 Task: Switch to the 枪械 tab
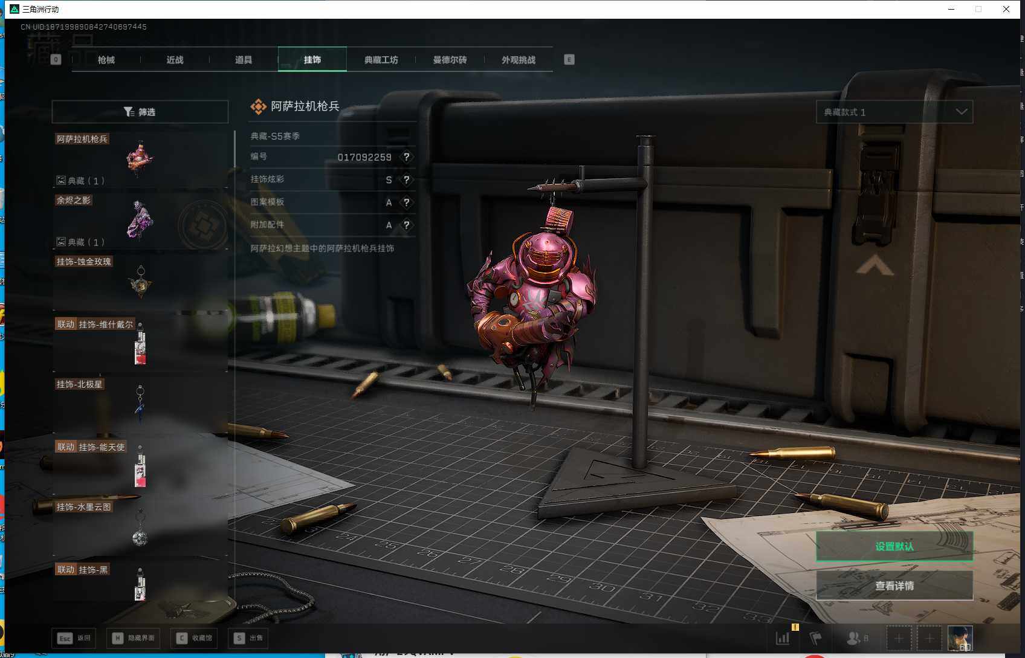click(x=106, y=60)
